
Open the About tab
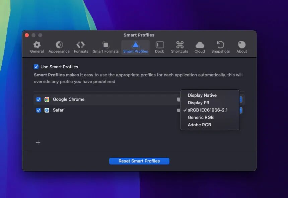(241, 47)
